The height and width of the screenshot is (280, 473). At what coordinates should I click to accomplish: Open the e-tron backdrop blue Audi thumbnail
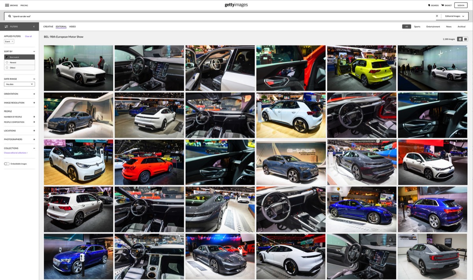(291, 162)
